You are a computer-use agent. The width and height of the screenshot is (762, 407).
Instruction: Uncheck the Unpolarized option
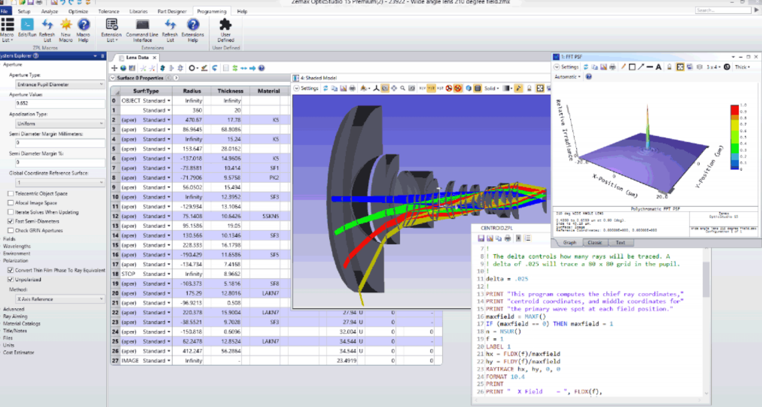tap(11, 279)
